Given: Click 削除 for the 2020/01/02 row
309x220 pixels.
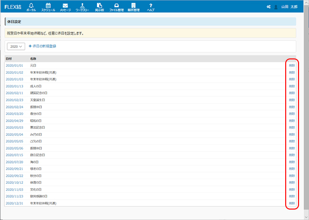Looking at the screenshot, I should point(292,73).
